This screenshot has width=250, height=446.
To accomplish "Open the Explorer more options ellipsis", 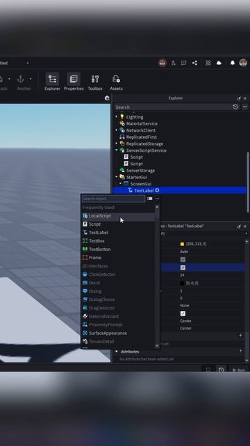I will click(244, 107).
